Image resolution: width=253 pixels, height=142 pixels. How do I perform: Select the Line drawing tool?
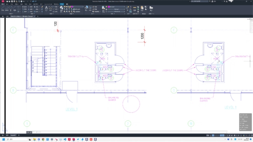click(3, 8)
